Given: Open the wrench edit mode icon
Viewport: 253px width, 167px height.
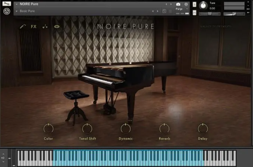Looking at the screenshot, I should (x=7, y=4).
